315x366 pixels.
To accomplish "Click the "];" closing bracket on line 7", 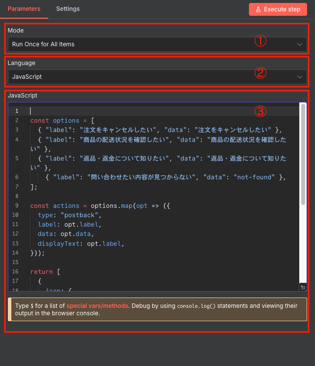I will (34, 187).
